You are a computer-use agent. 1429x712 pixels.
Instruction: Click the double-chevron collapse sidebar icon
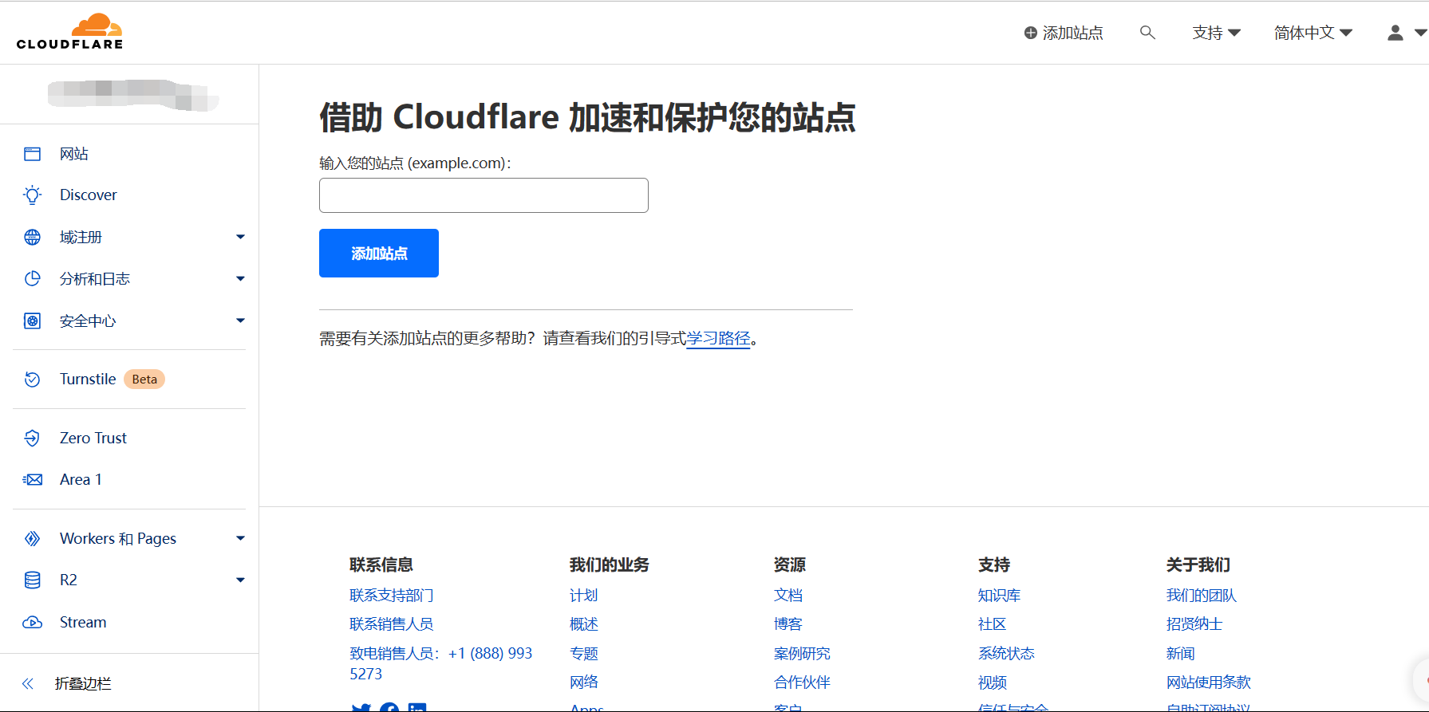(28, 683)
